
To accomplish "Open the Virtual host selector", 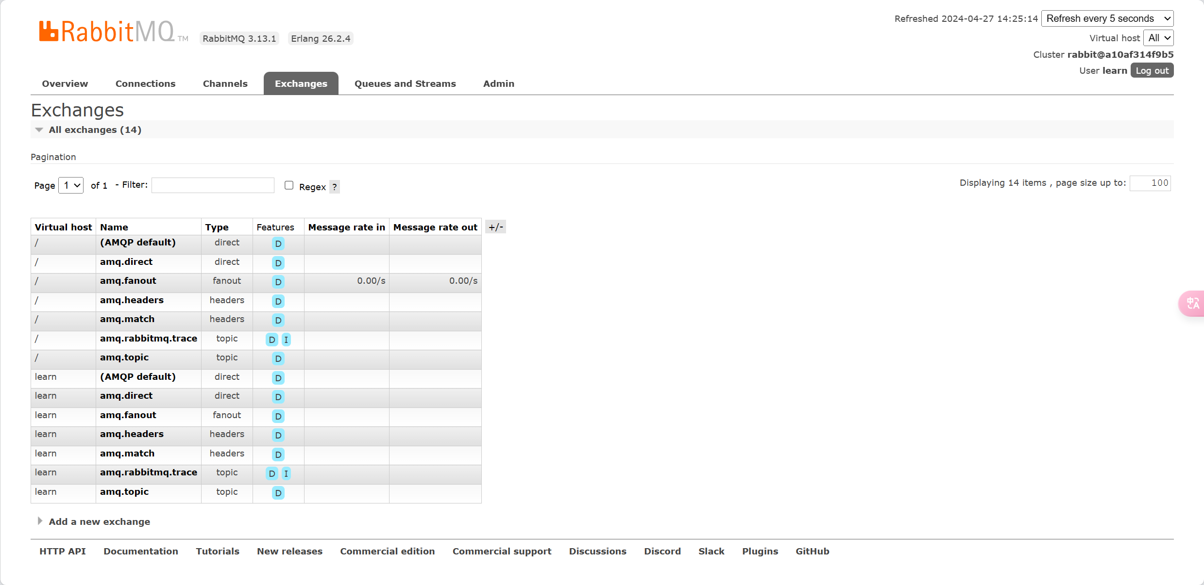I will (1158, 38).
